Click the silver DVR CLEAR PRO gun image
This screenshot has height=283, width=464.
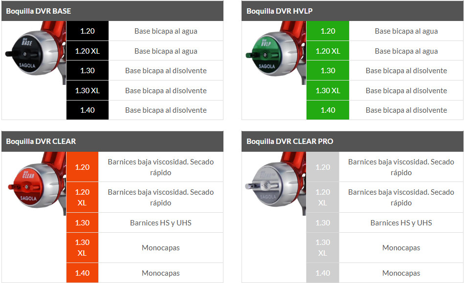[x=276, y=183]
